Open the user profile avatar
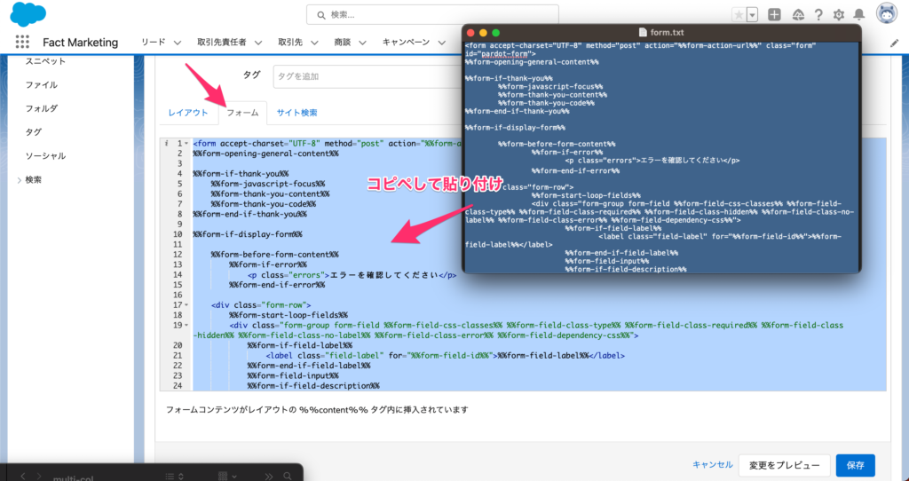 point(886,14)
